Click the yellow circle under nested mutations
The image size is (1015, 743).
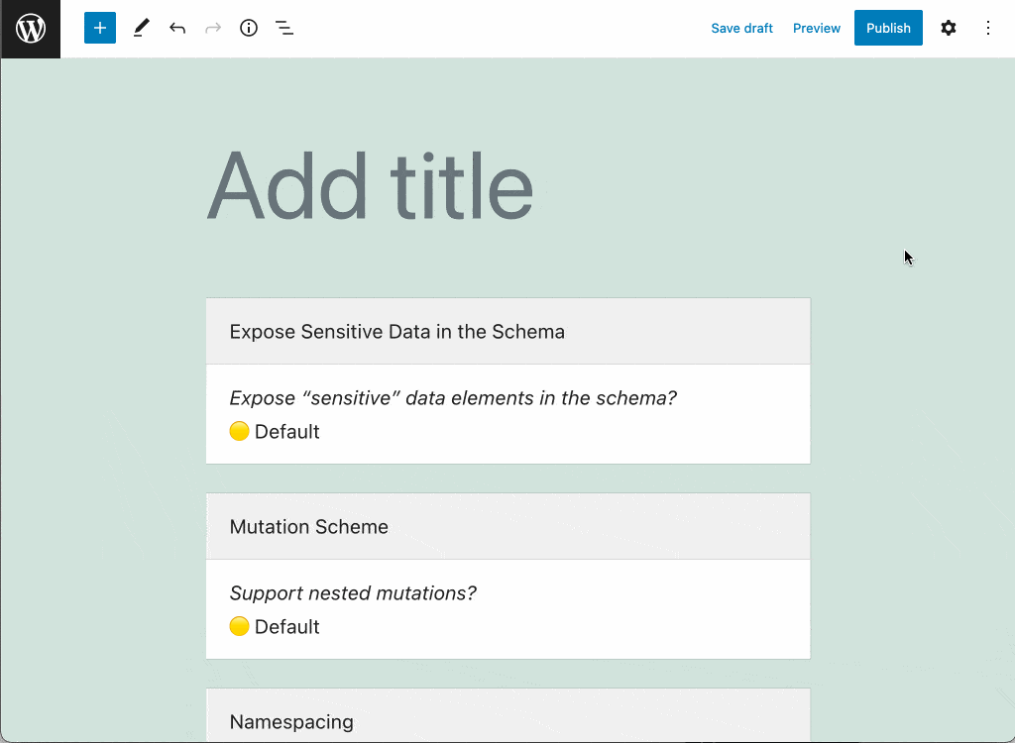pos(239,626)
